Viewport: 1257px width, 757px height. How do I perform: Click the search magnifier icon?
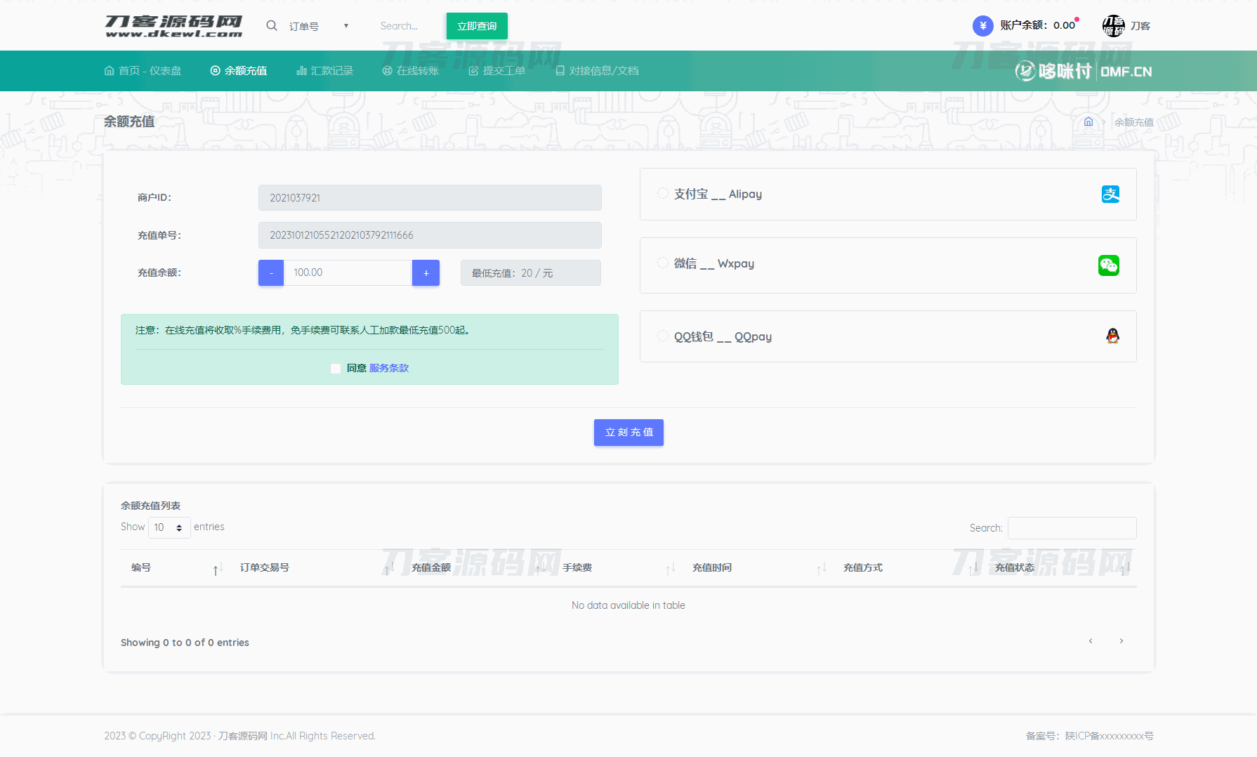pos(272,26)
